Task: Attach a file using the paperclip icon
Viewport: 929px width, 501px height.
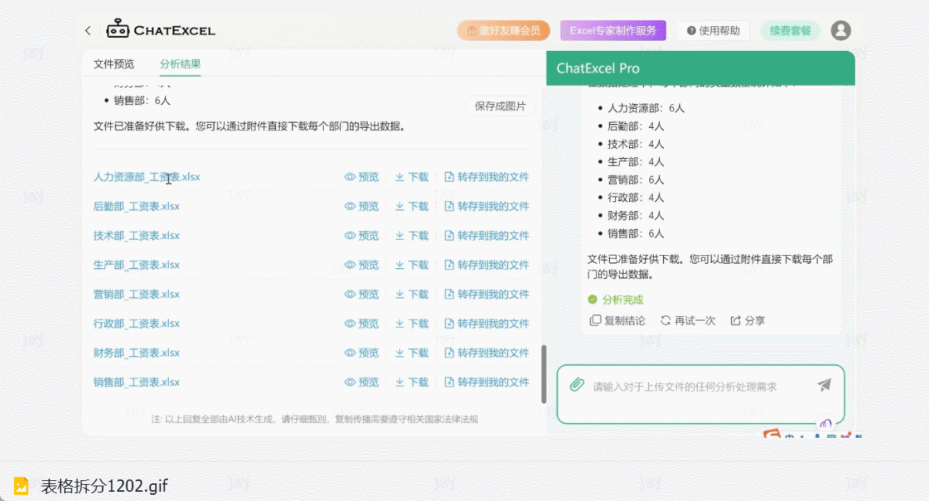Action: click(x=577, y=385)
